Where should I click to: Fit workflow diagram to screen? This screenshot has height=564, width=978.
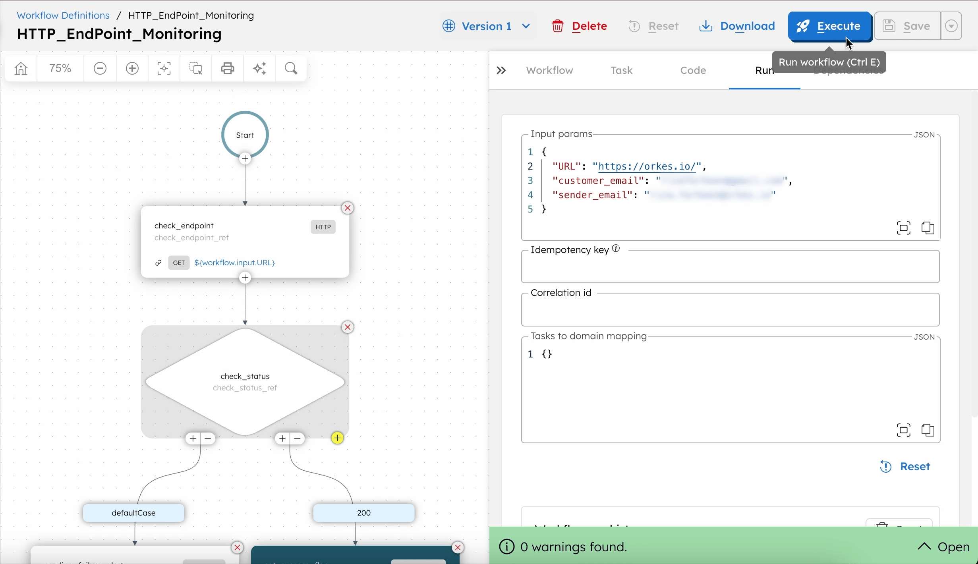pos(164,68)
